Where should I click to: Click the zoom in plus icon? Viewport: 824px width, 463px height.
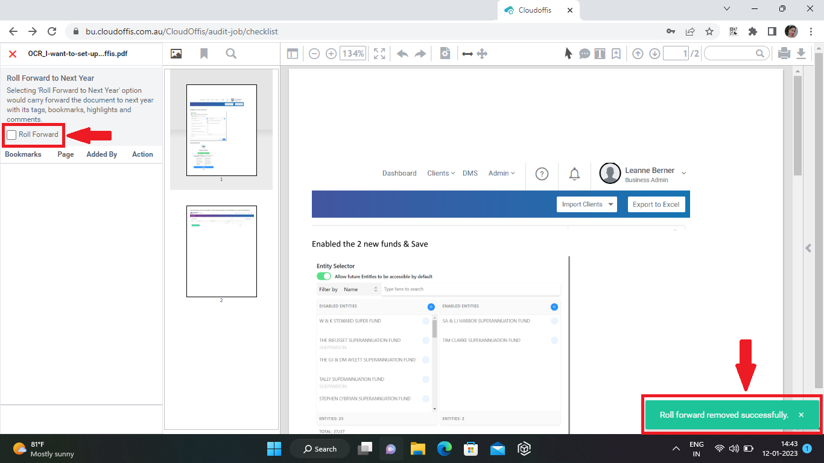pyautogui.click(x=331, y=54)
